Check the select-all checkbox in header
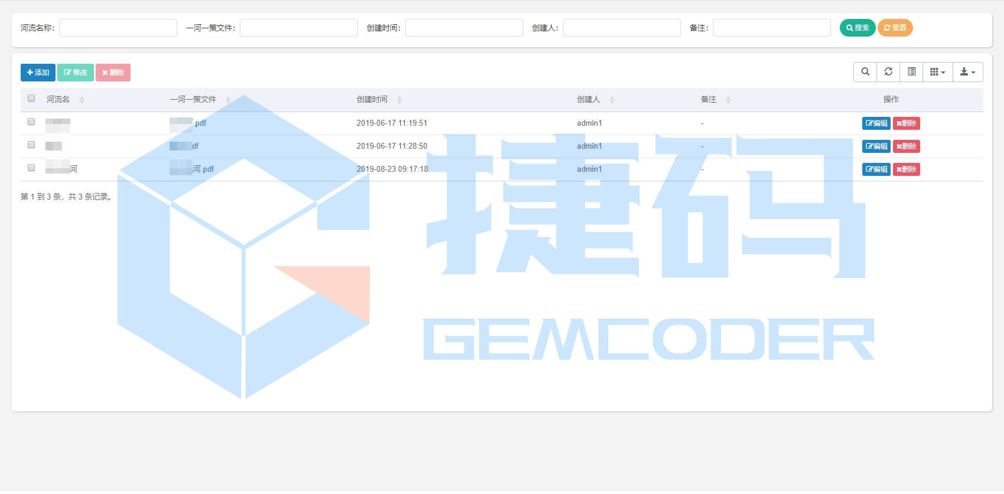This screenshot has width=1004, height=494. [31, 99]
